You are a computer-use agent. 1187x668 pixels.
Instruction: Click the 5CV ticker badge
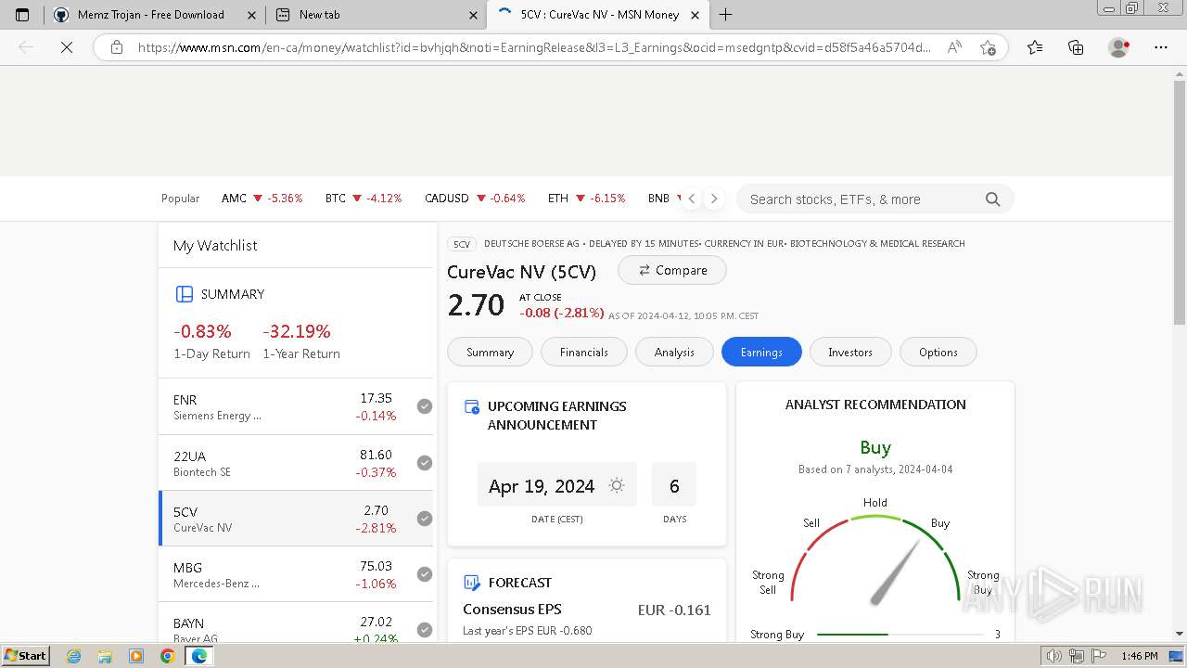point(461,244)
